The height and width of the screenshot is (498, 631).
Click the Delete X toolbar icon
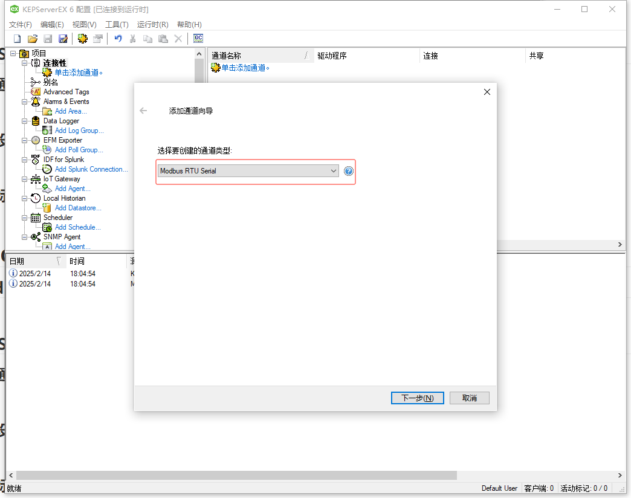pyautogui.click(x=178, y=39)
